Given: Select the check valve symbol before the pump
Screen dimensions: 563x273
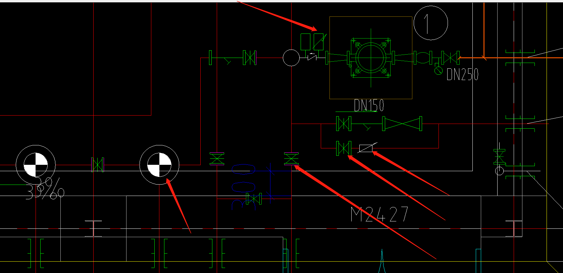Looking at the screenshot, I should pyautogui.click(x=312, y=58).
